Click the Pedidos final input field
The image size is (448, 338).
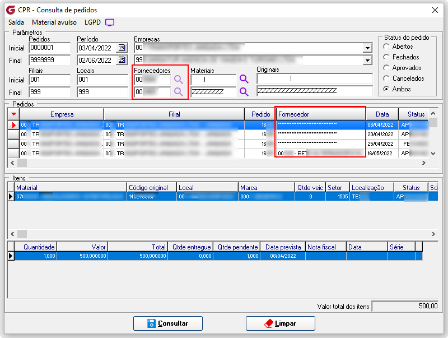point(49,60)
